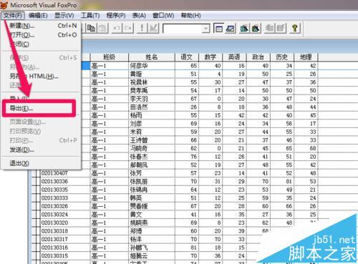Open the 程序(P) menu

[116, 16]
